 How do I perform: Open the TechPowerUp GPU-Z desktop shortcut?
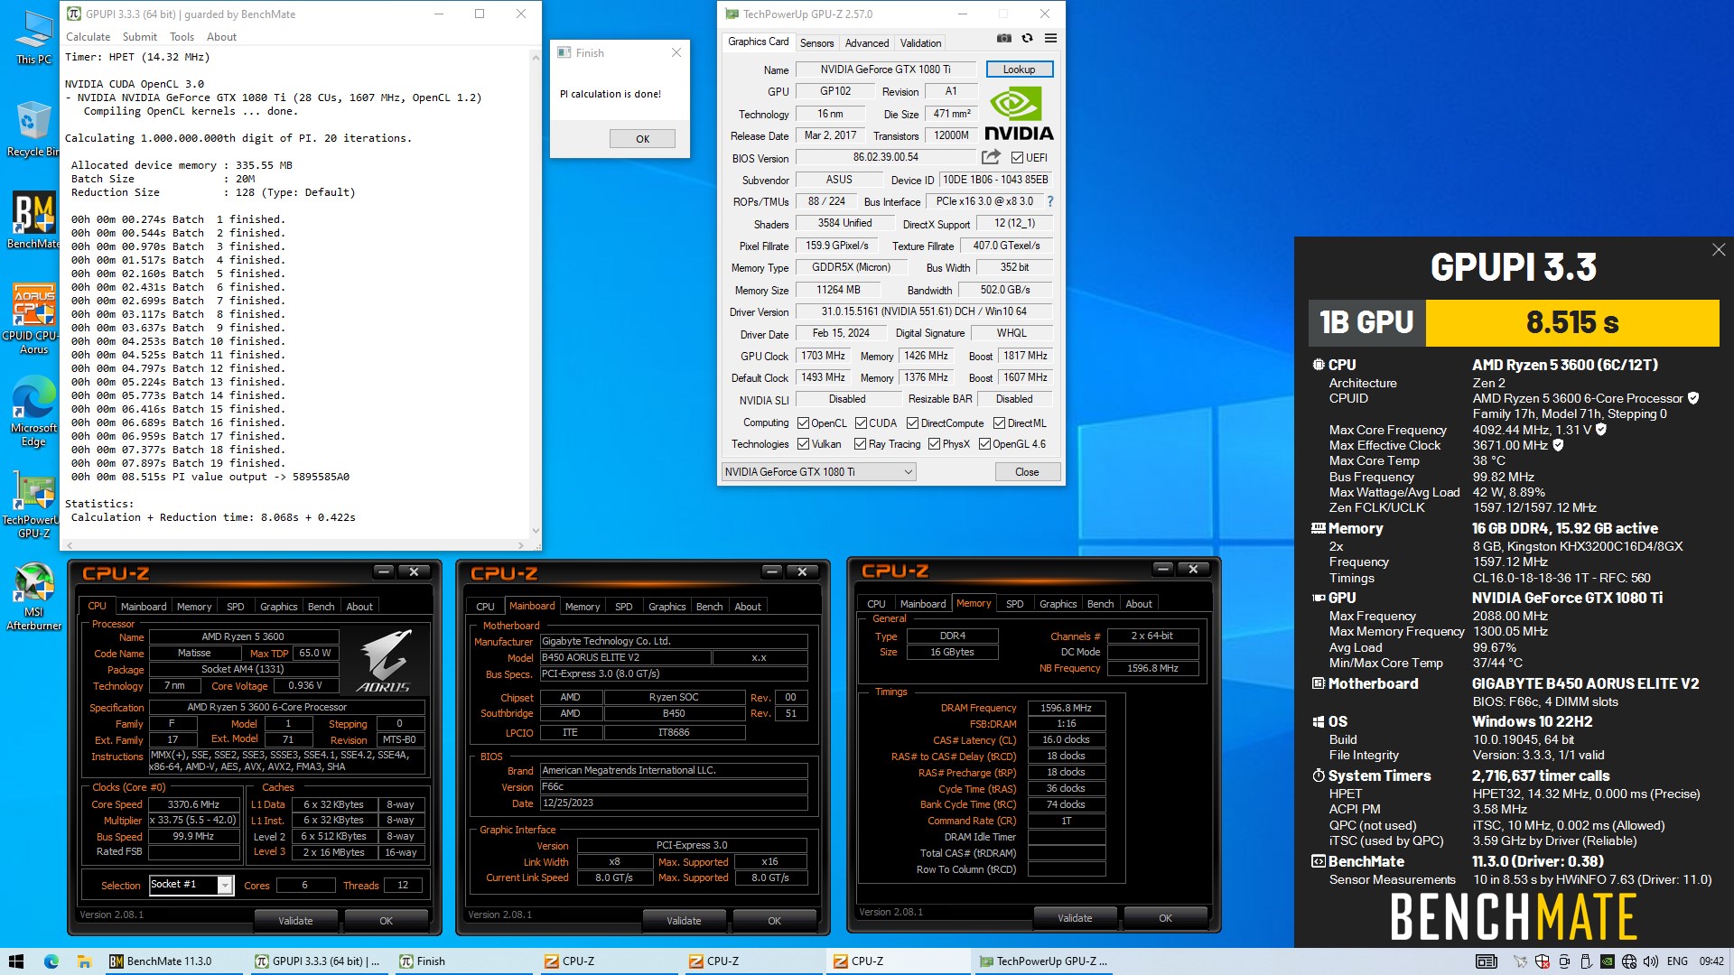pos(33,506)
